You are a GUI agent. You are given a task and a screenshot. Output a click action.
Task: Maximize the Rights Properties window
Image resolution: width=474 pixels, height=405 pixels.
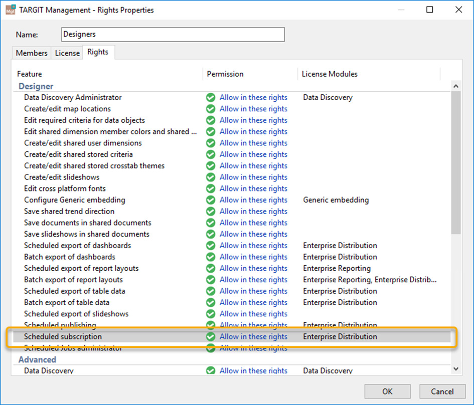tap(429, 10)
